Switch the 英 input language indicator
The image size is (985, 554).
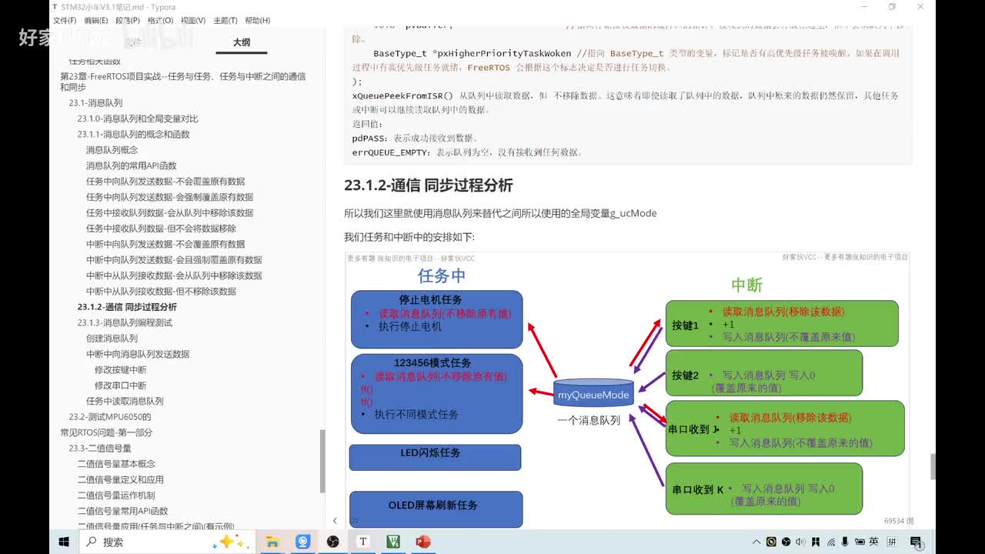pos(874,542)
